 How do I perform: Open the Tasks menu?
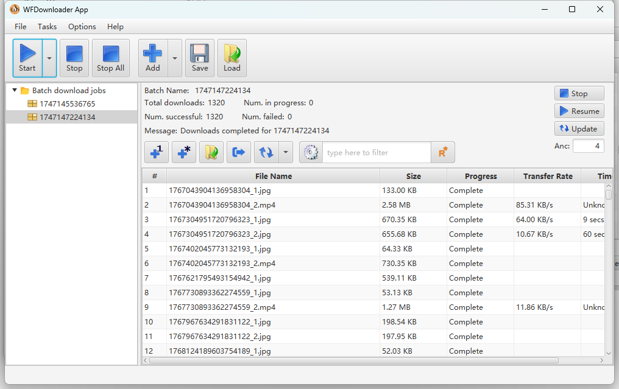(47, 26)
